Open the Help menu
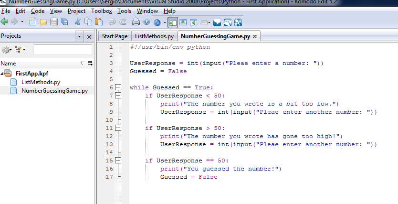 point(169,11)
